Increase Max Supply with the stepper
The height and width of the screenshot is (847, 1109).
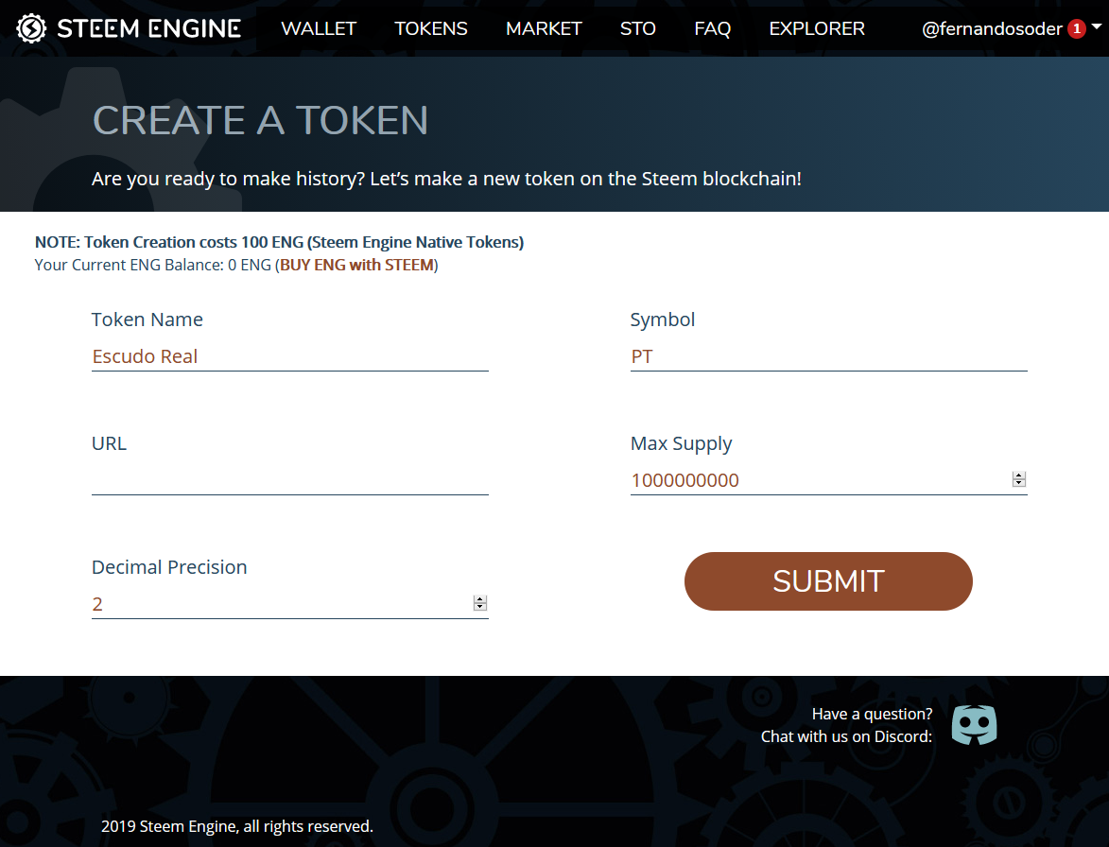pos(1018,475)
